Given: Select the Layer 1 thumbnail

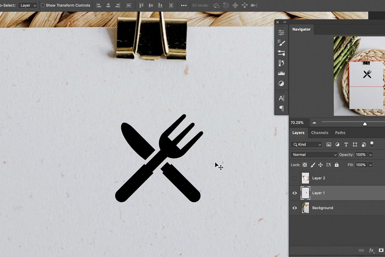Looking at the screenshot, I should (x=305, y=193).
